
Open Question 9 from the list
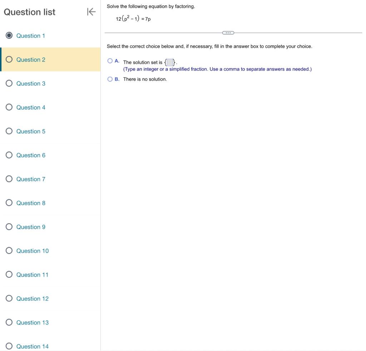(31, 227)
